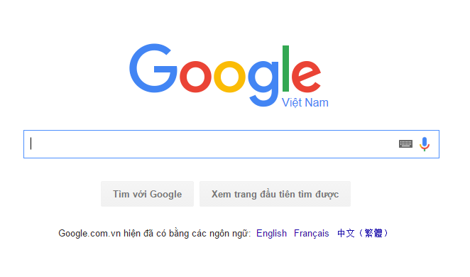
Task: Click the red letter e in the logo
Action: (x=306, y=76)
